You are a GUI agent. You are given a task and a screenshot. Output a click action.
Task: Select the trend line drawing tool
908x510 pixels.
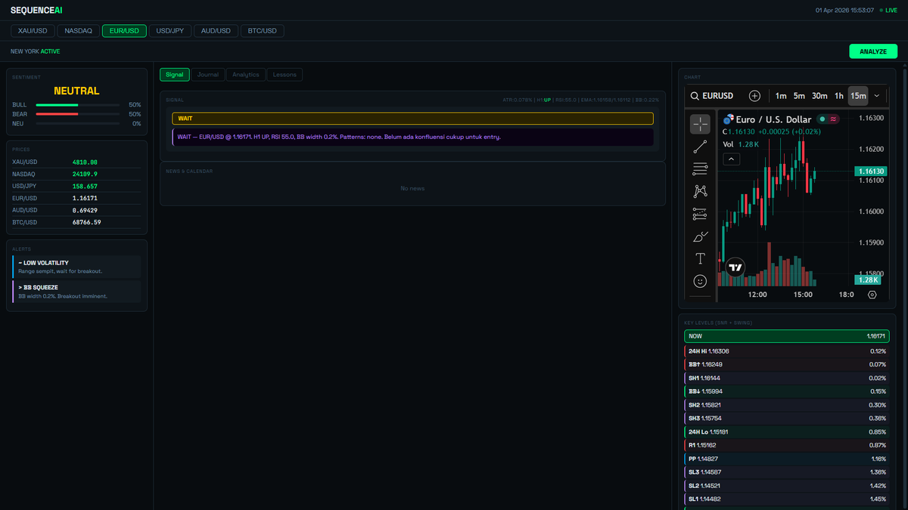(700, 147)
